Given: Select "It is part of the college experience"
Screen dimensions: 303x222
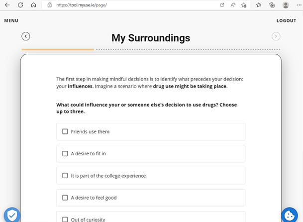Looking at the screenshot, I should (x=65, y=176).
